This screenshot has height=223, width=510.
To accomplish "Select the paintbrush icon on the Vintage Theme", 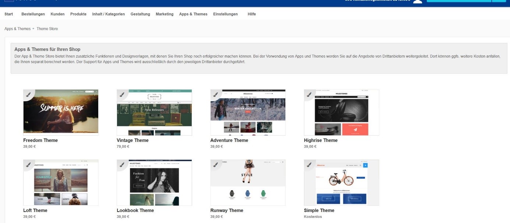I will point(122,95).
